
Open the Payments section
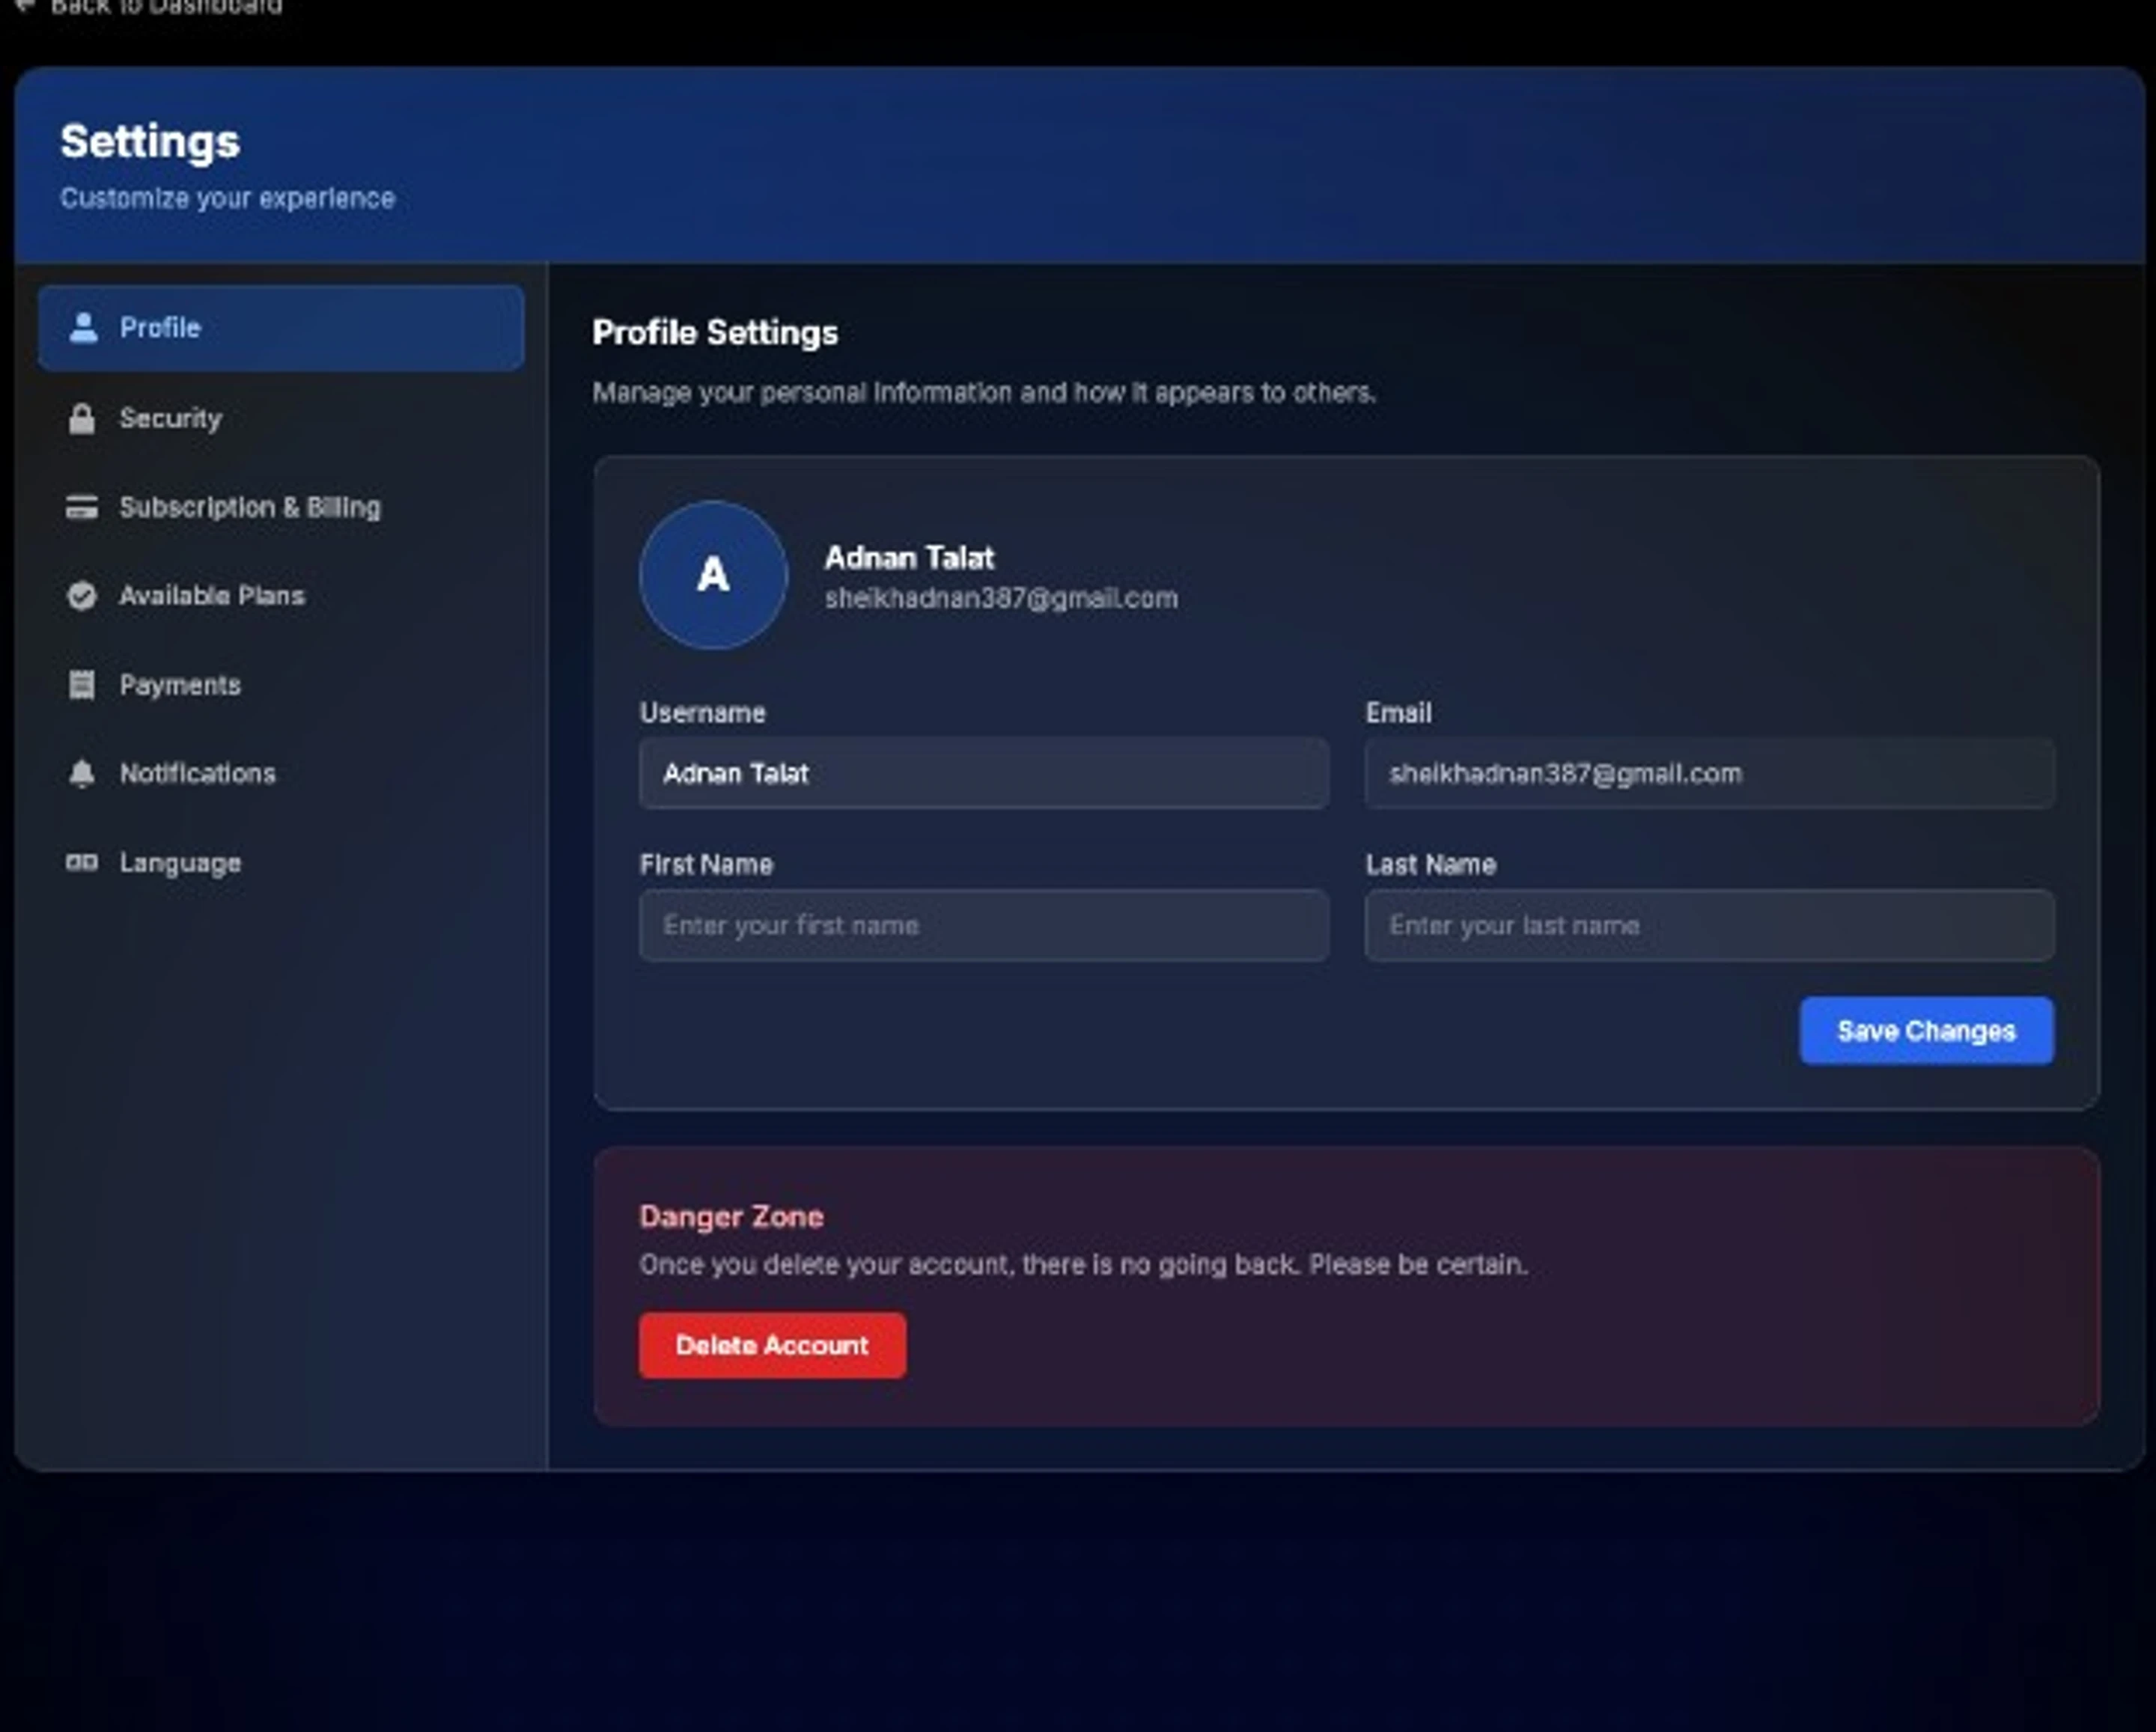(281, 685)
